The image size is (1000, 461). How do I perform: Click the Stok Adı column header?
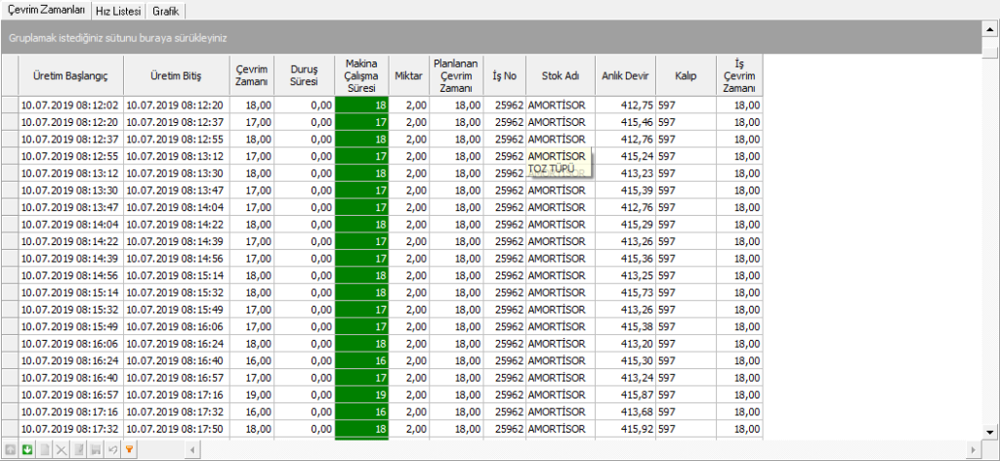[561, 75]
